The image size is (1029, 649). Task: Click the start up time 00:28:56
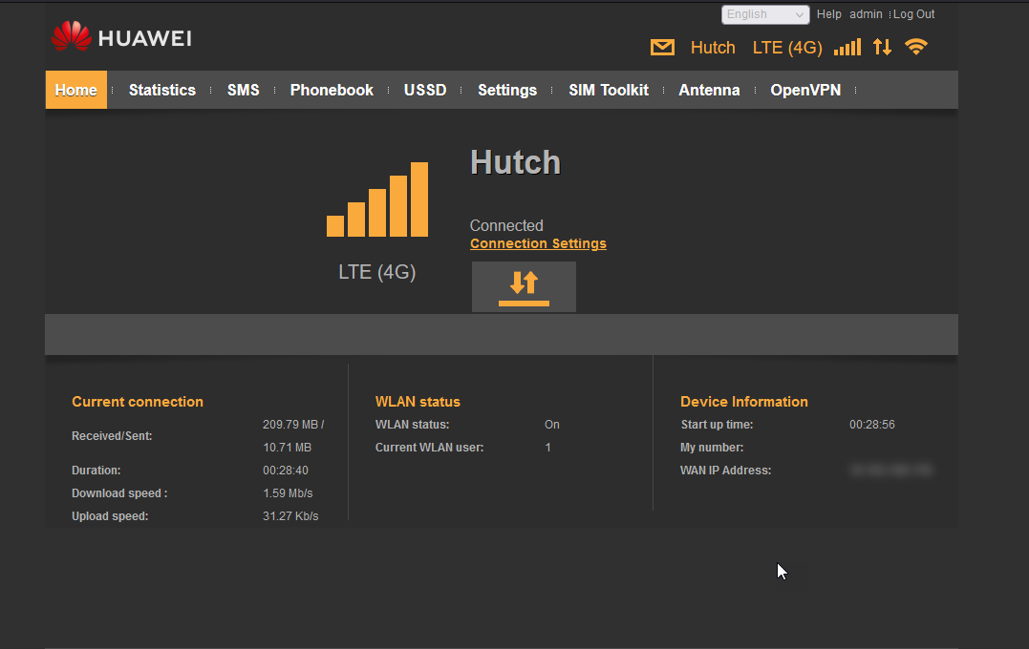click(x=872, y=424)
